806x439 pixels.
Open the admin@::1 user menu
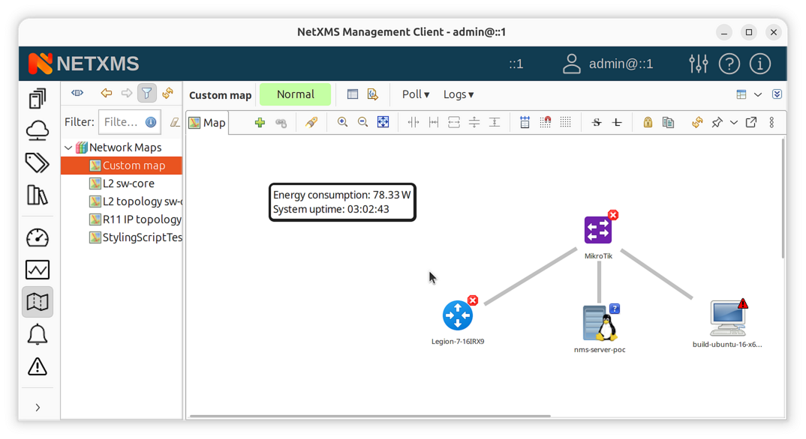pyautogui.click(x=608, y=64)
